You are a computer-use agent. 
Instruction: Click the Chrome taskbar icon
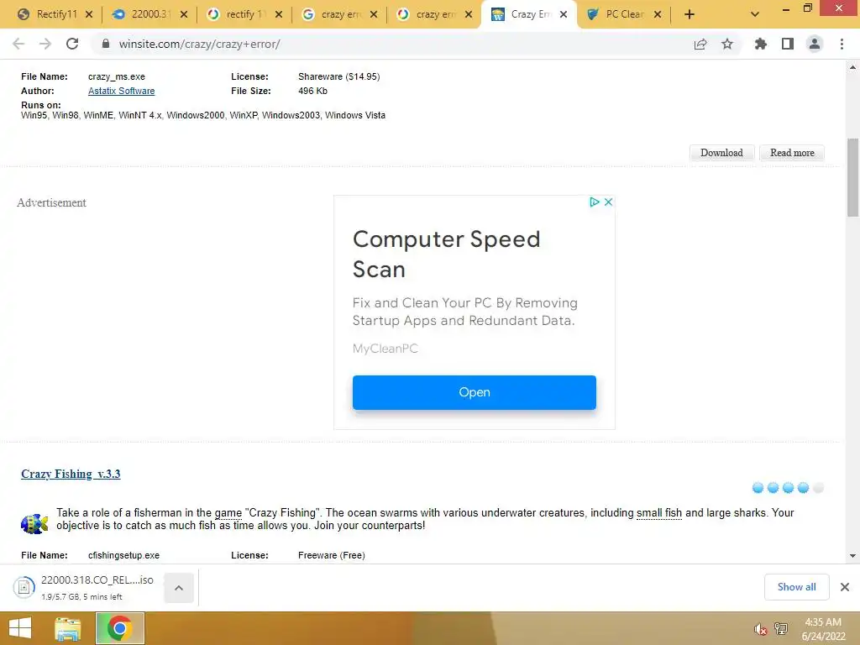[x=120, y=628]
